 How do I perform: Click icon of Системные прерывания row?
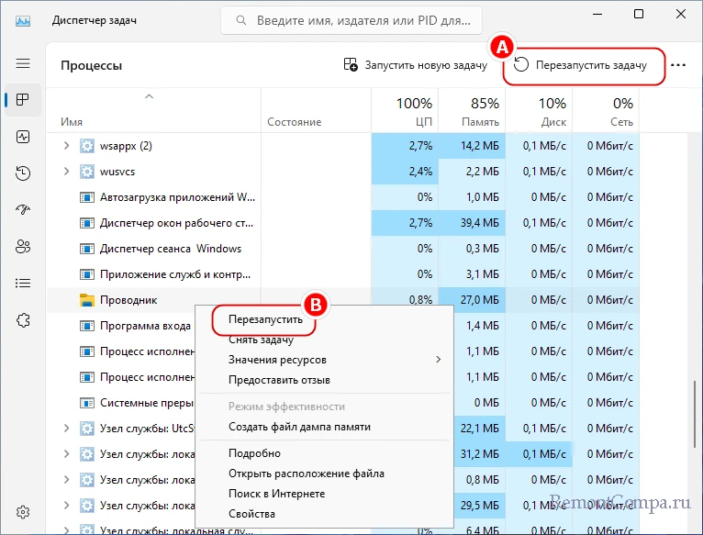tap(87, 403)
